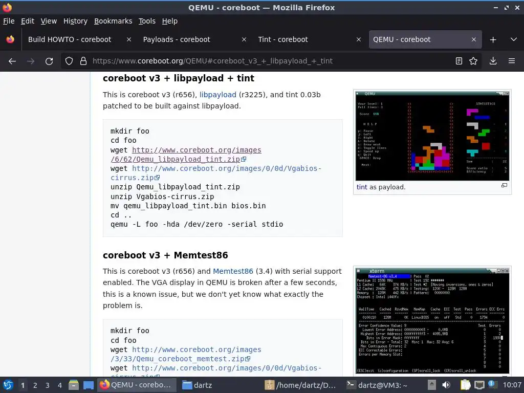This screenshot has width=524, height=393.
Task: Expand the list all tabs chevron
Action: click(514, 39)
